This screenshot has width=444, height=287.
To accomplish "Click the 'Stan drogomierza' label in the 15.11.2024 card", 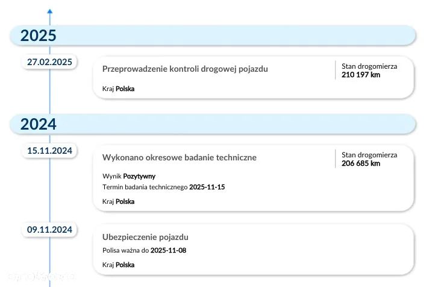I will 369,155.
